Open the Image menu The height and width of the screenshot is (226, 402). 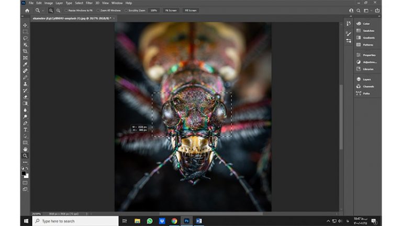click(49, 3)
